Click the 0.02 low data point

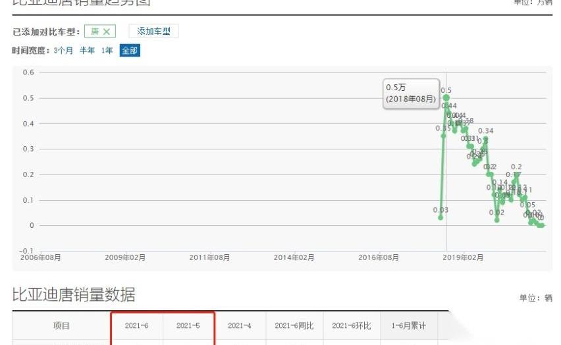tap(497, 220)
